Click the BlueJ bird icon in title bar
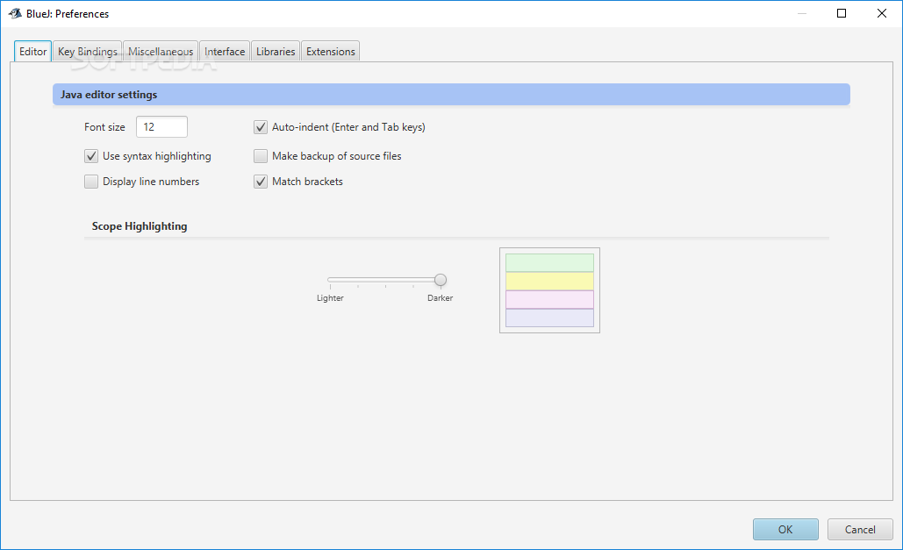903x550 pixels. click(x=15, y=13)
